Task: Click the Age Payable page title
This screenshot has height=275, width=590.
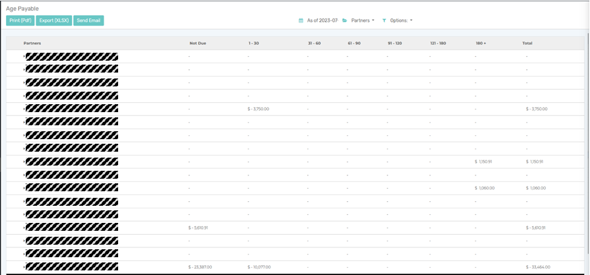Action: pos(22,9)
